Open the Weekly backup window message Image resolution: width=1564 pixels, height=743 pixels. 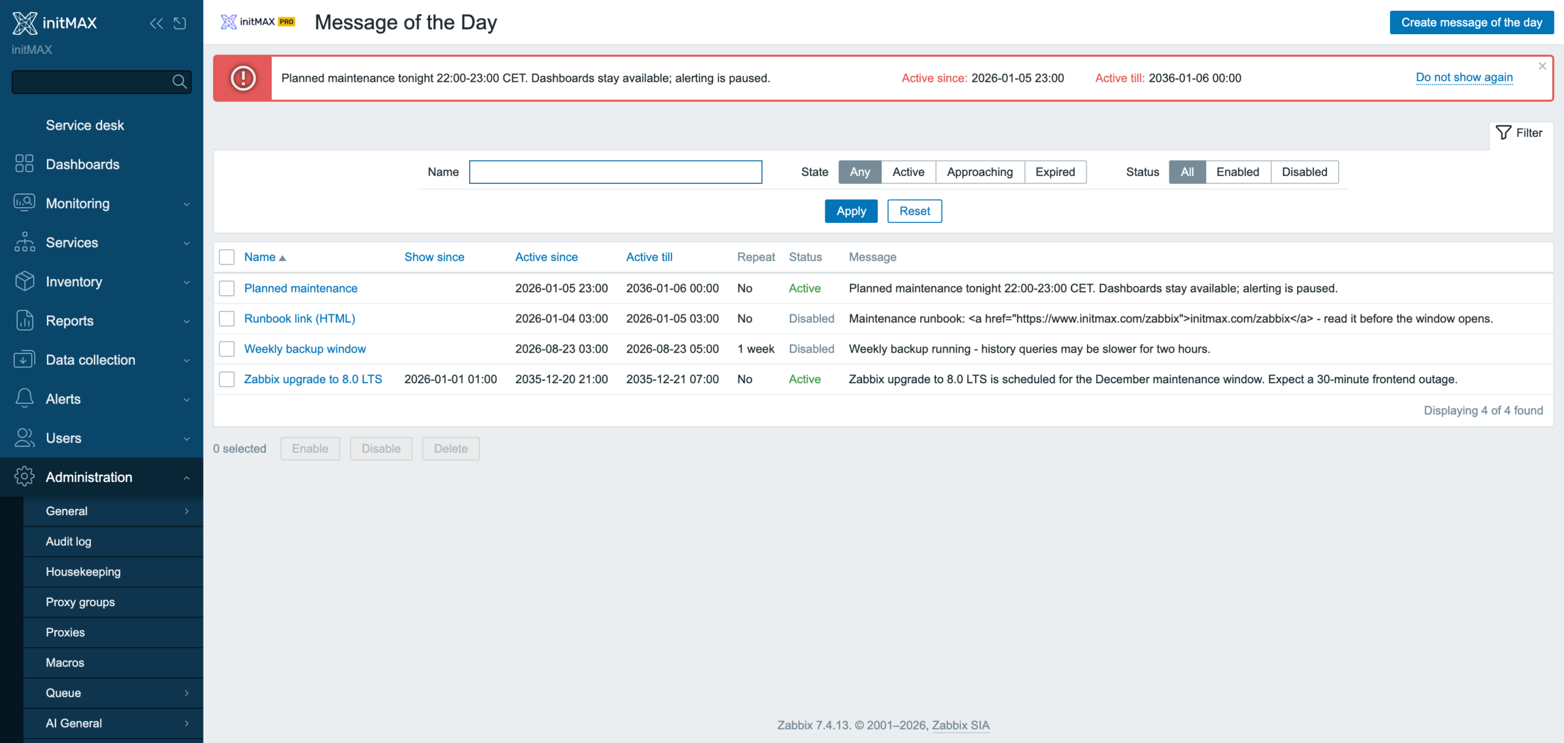[305, 349]
